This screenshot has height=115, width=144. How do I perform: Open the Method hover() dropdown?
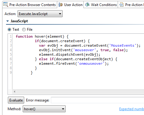pyautogui.click(x=44, y=109)
